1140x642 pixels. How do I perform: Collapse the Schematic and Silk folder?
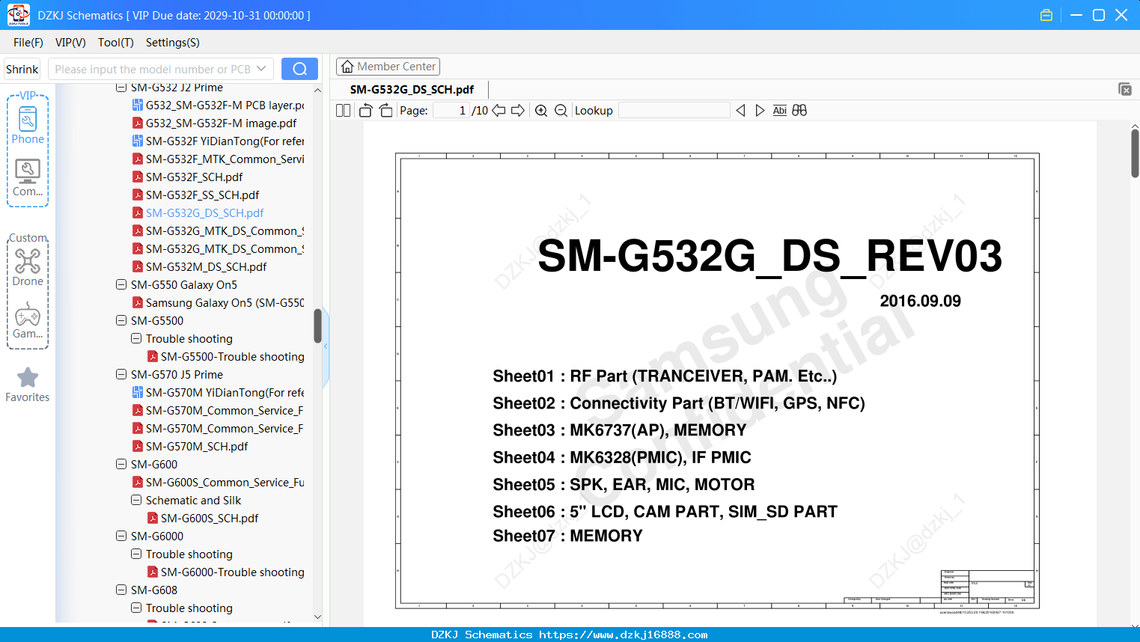[x=136, y=500]
